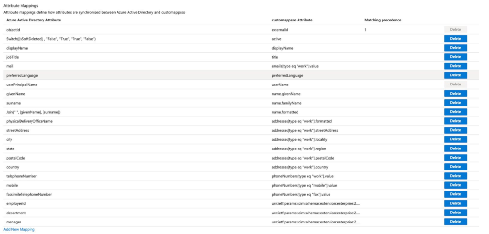Delete the manager attribute mapping
This screenshot has width=489, height=234.
[x=455, y=222]
